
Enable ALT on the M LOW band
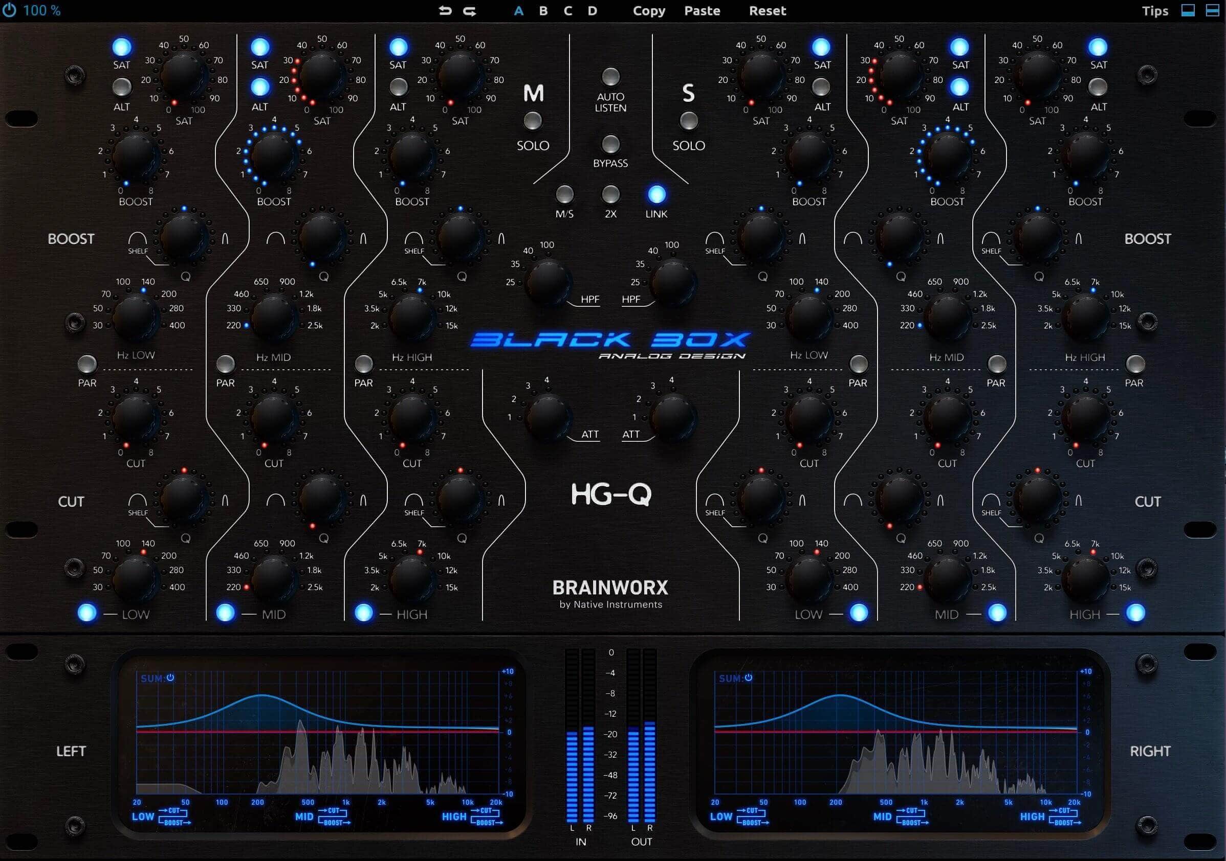121,86
